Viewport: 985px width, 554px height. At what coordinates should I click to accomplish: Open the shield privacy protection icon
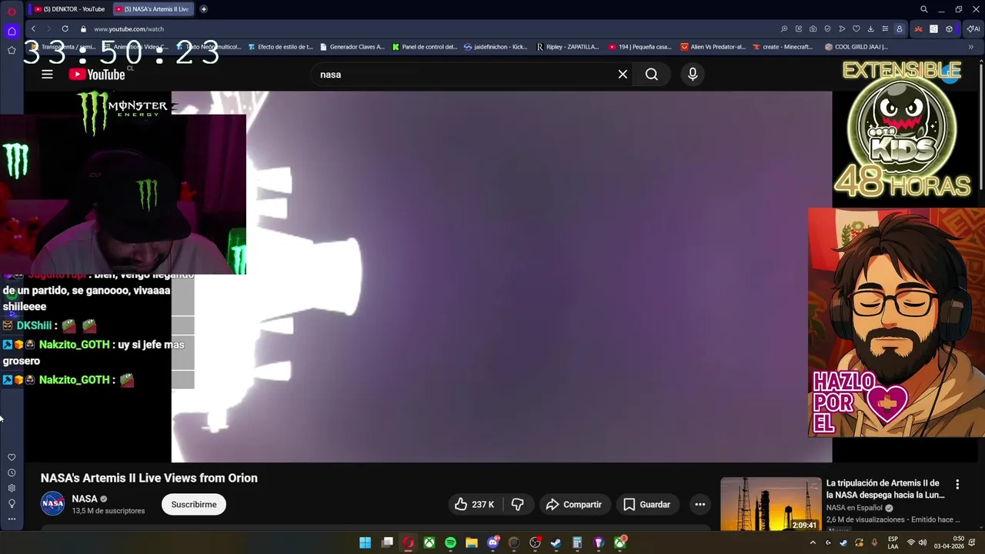click(x=827, y=29)
